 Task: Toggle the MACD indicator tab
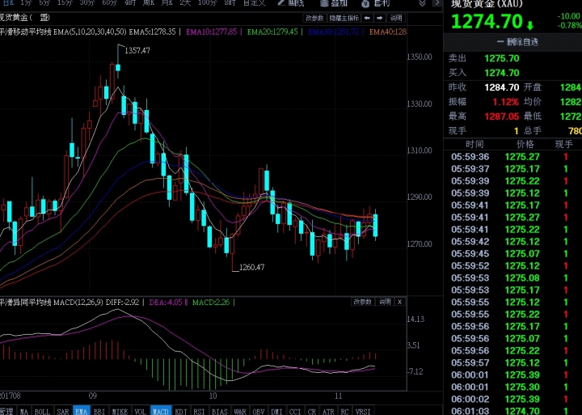point(161,411)
